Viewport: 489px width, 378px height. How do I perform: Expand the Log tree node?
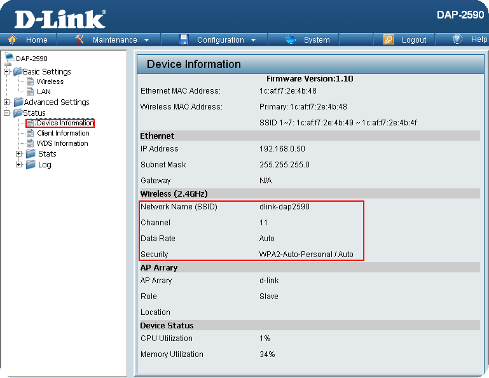point(18,164)
